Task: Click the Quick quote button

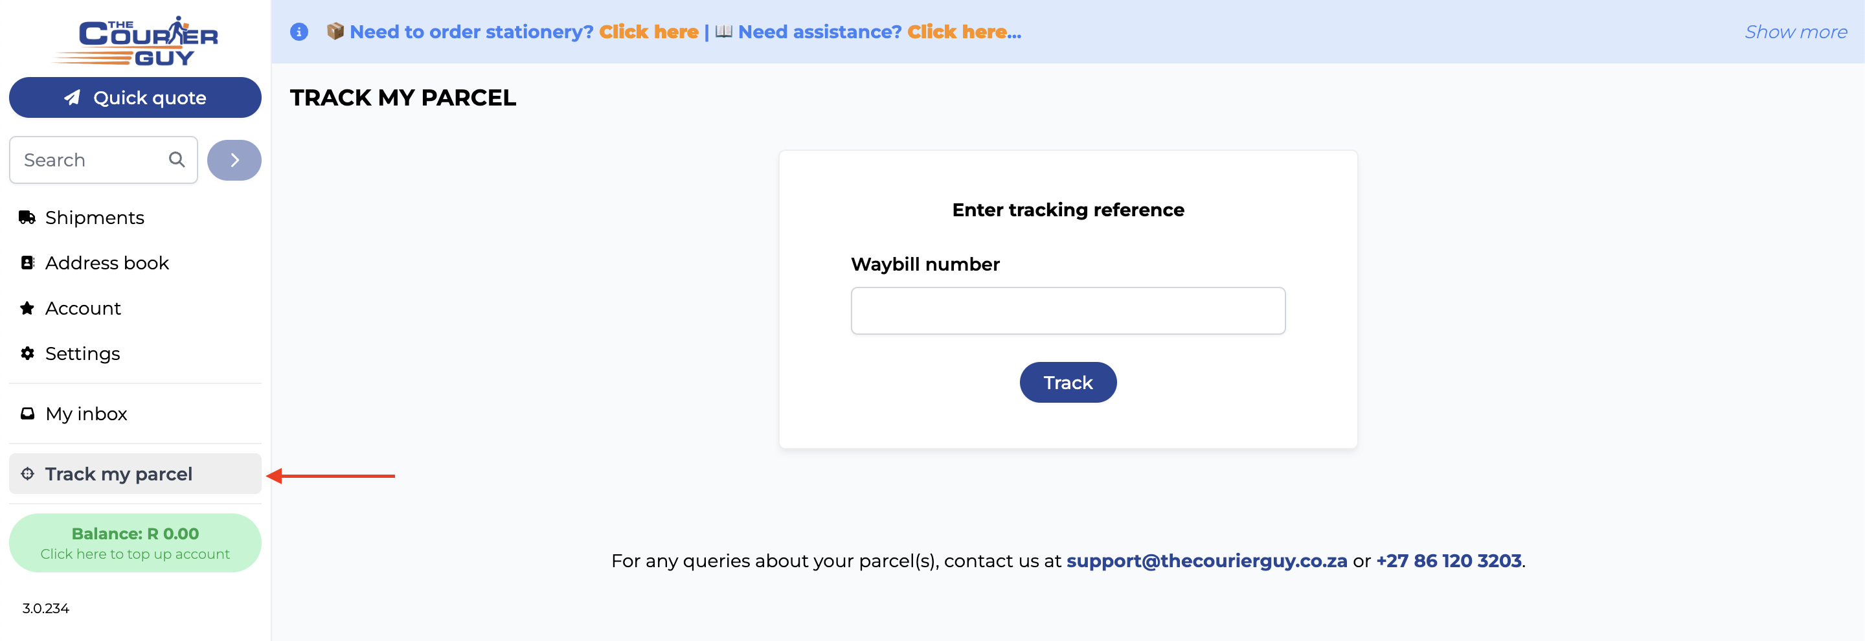Action: pyautogui.click(x=135, y=98)
